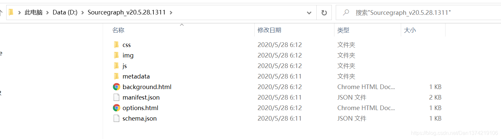The image size is (501, 139).
Task: Sort by 大小 column header
Action: pyautogui.click(x=410, y=30)
